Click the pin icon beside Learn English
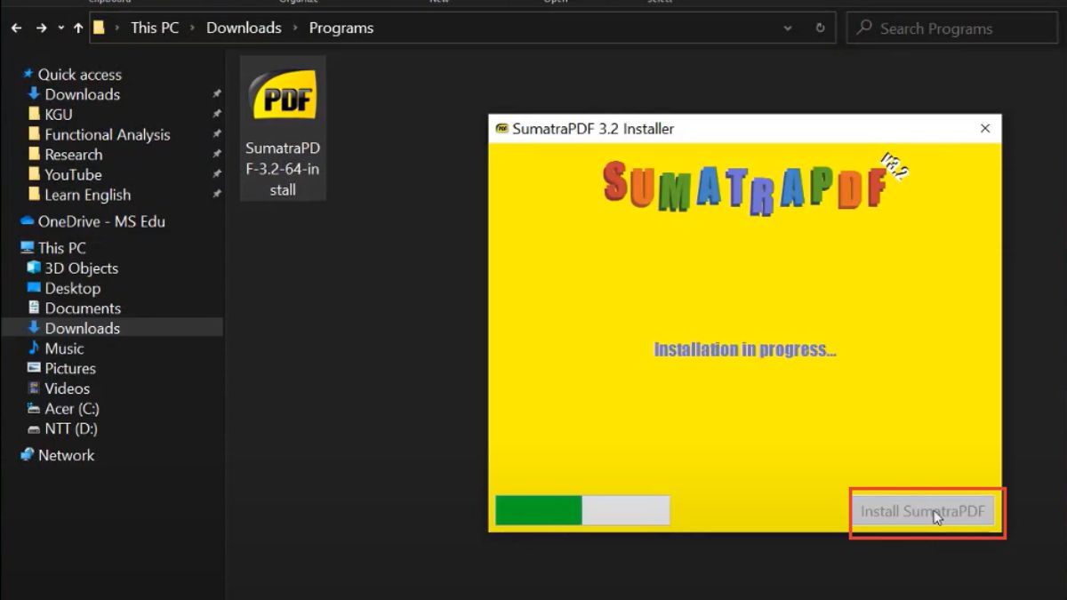Viewport: 1067px width, 600px height. click(x=216, y=195)
